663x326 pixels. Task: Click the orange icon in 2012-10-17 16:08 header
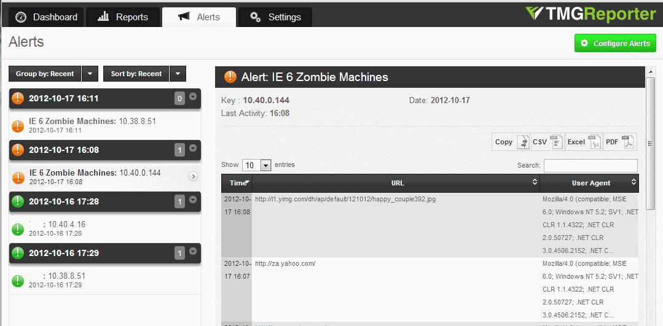pos(18,149)
